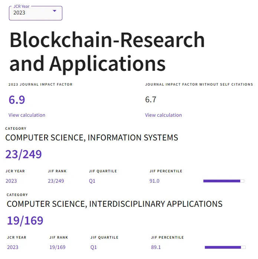Image resolution: width=258 pixels, height=259 pixels.
Task: Click the 91.0 percentile progress bar
Action: pos(224,181)
